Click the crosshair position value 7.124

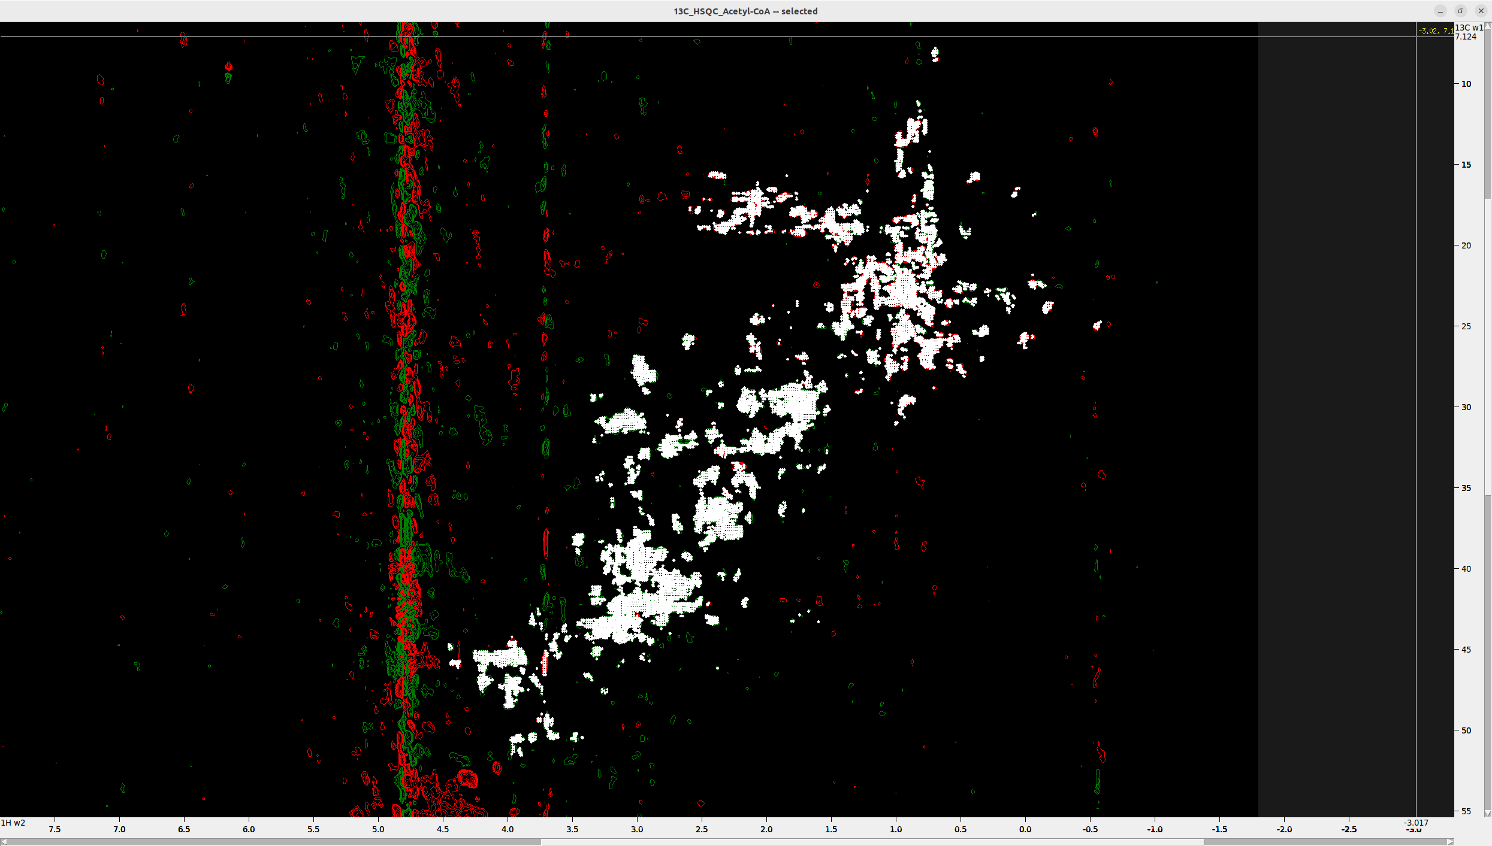click(1464, 37)
